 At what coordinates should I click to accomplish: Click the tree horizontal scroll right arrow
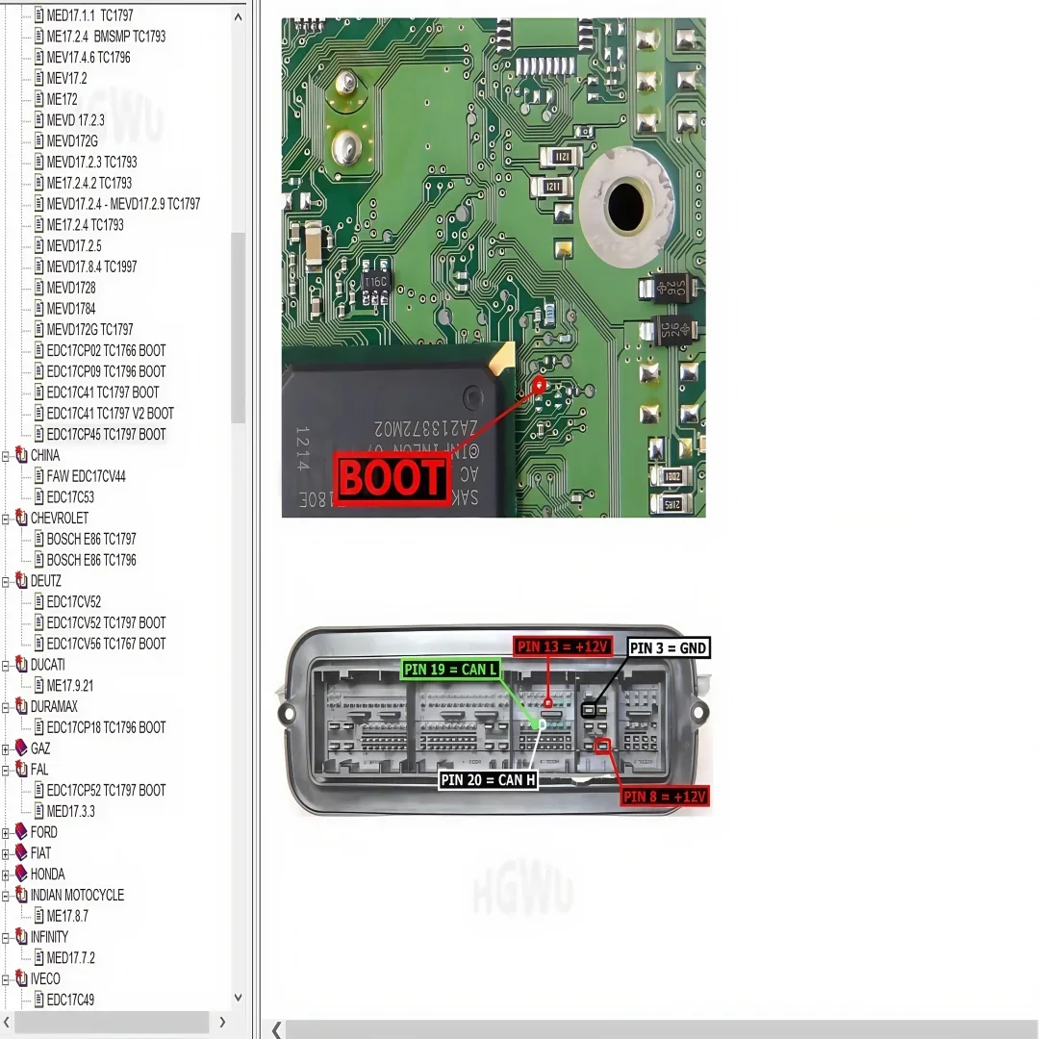tap(222, 1023)
